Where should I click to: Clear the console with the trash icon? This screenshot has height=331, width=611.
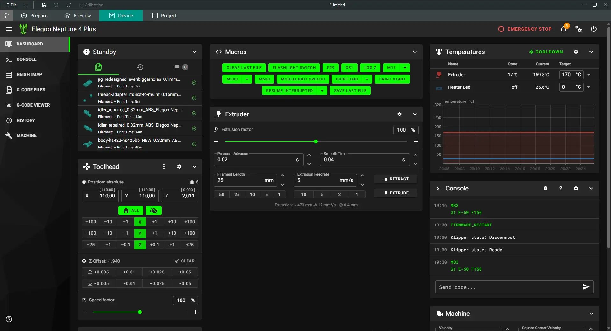545,188
